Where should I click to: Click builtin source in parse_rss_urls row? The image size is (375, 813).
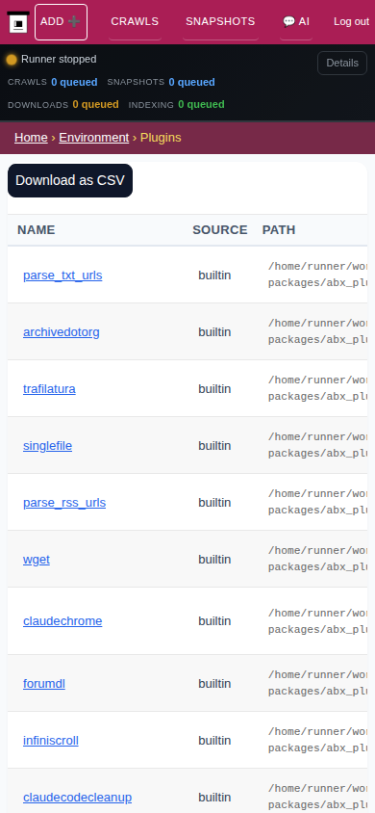pos(214,503)
